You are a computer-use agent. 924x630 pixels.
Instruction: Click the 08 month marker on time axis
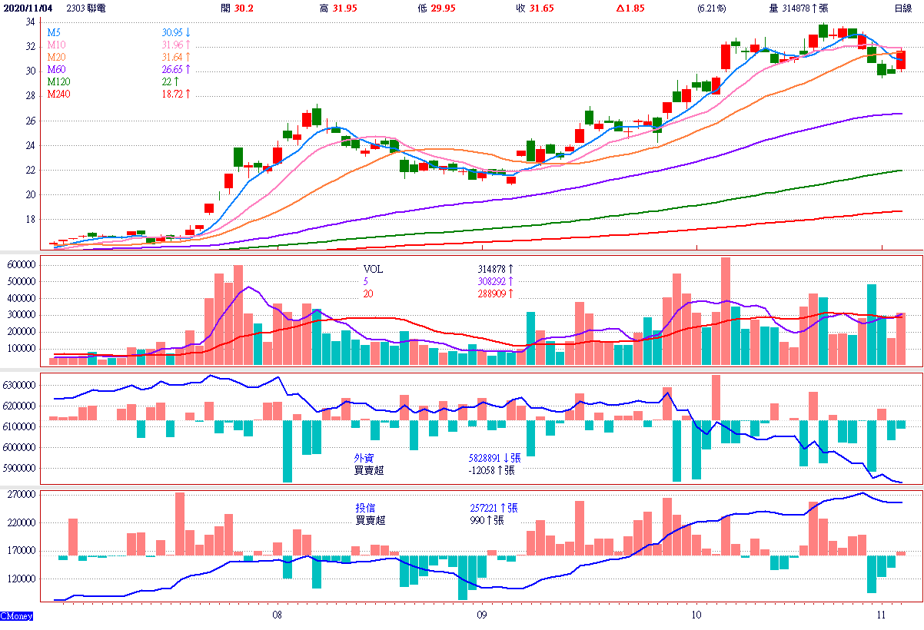point(277,615)
